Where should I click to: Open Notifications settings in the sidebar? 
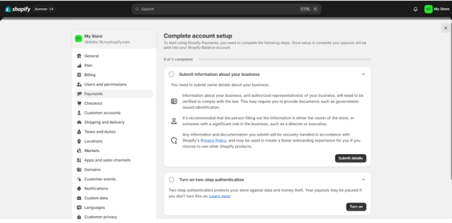pyautogui.click(x=114, y=189)
